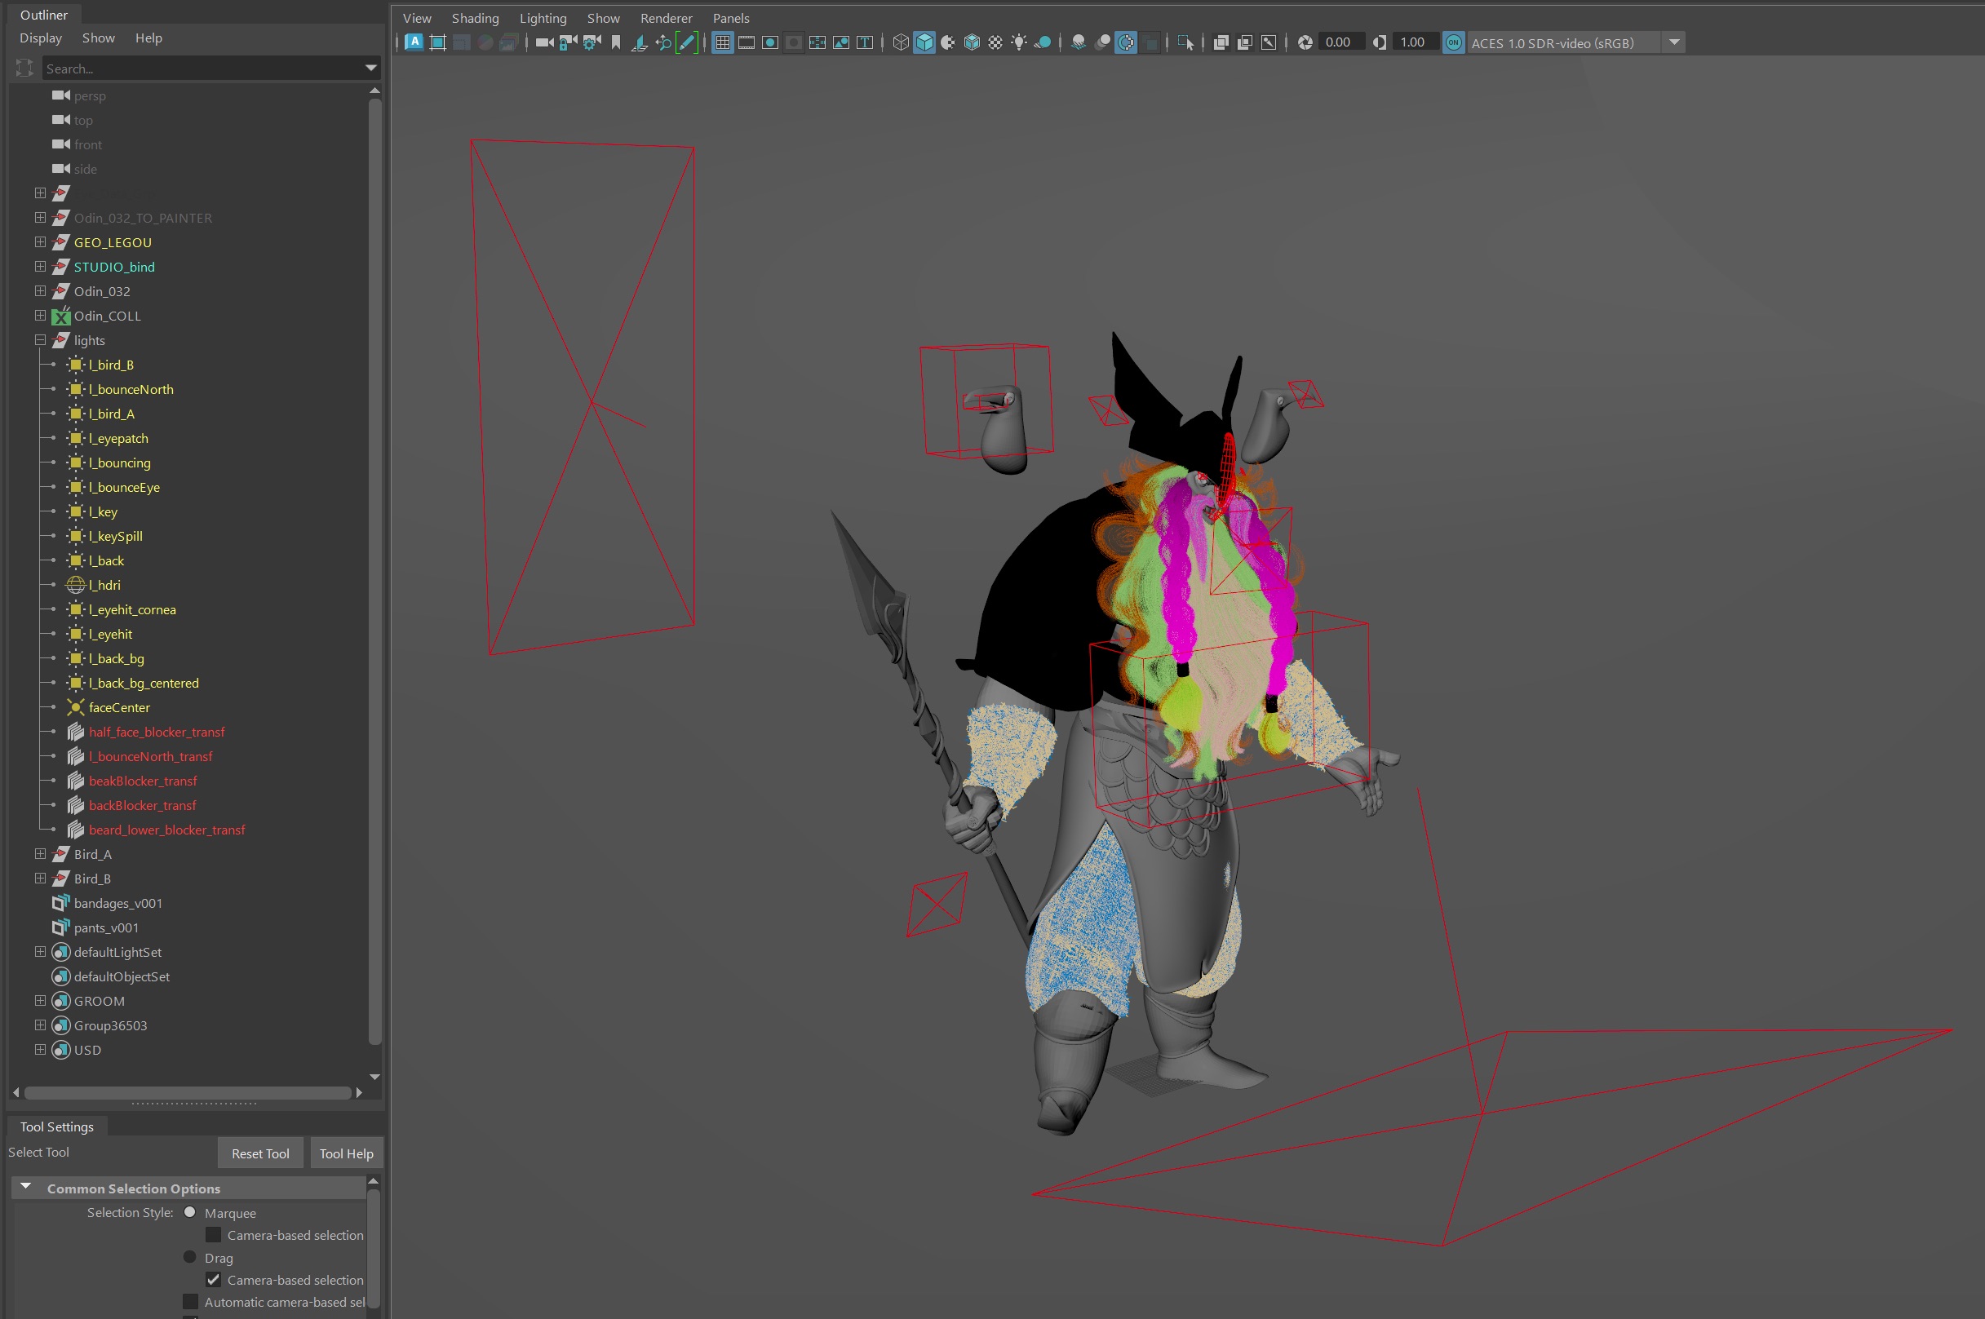Toggle isolate select icon
Viewport: 1985px width, 1319px height.
(1185, 42)
